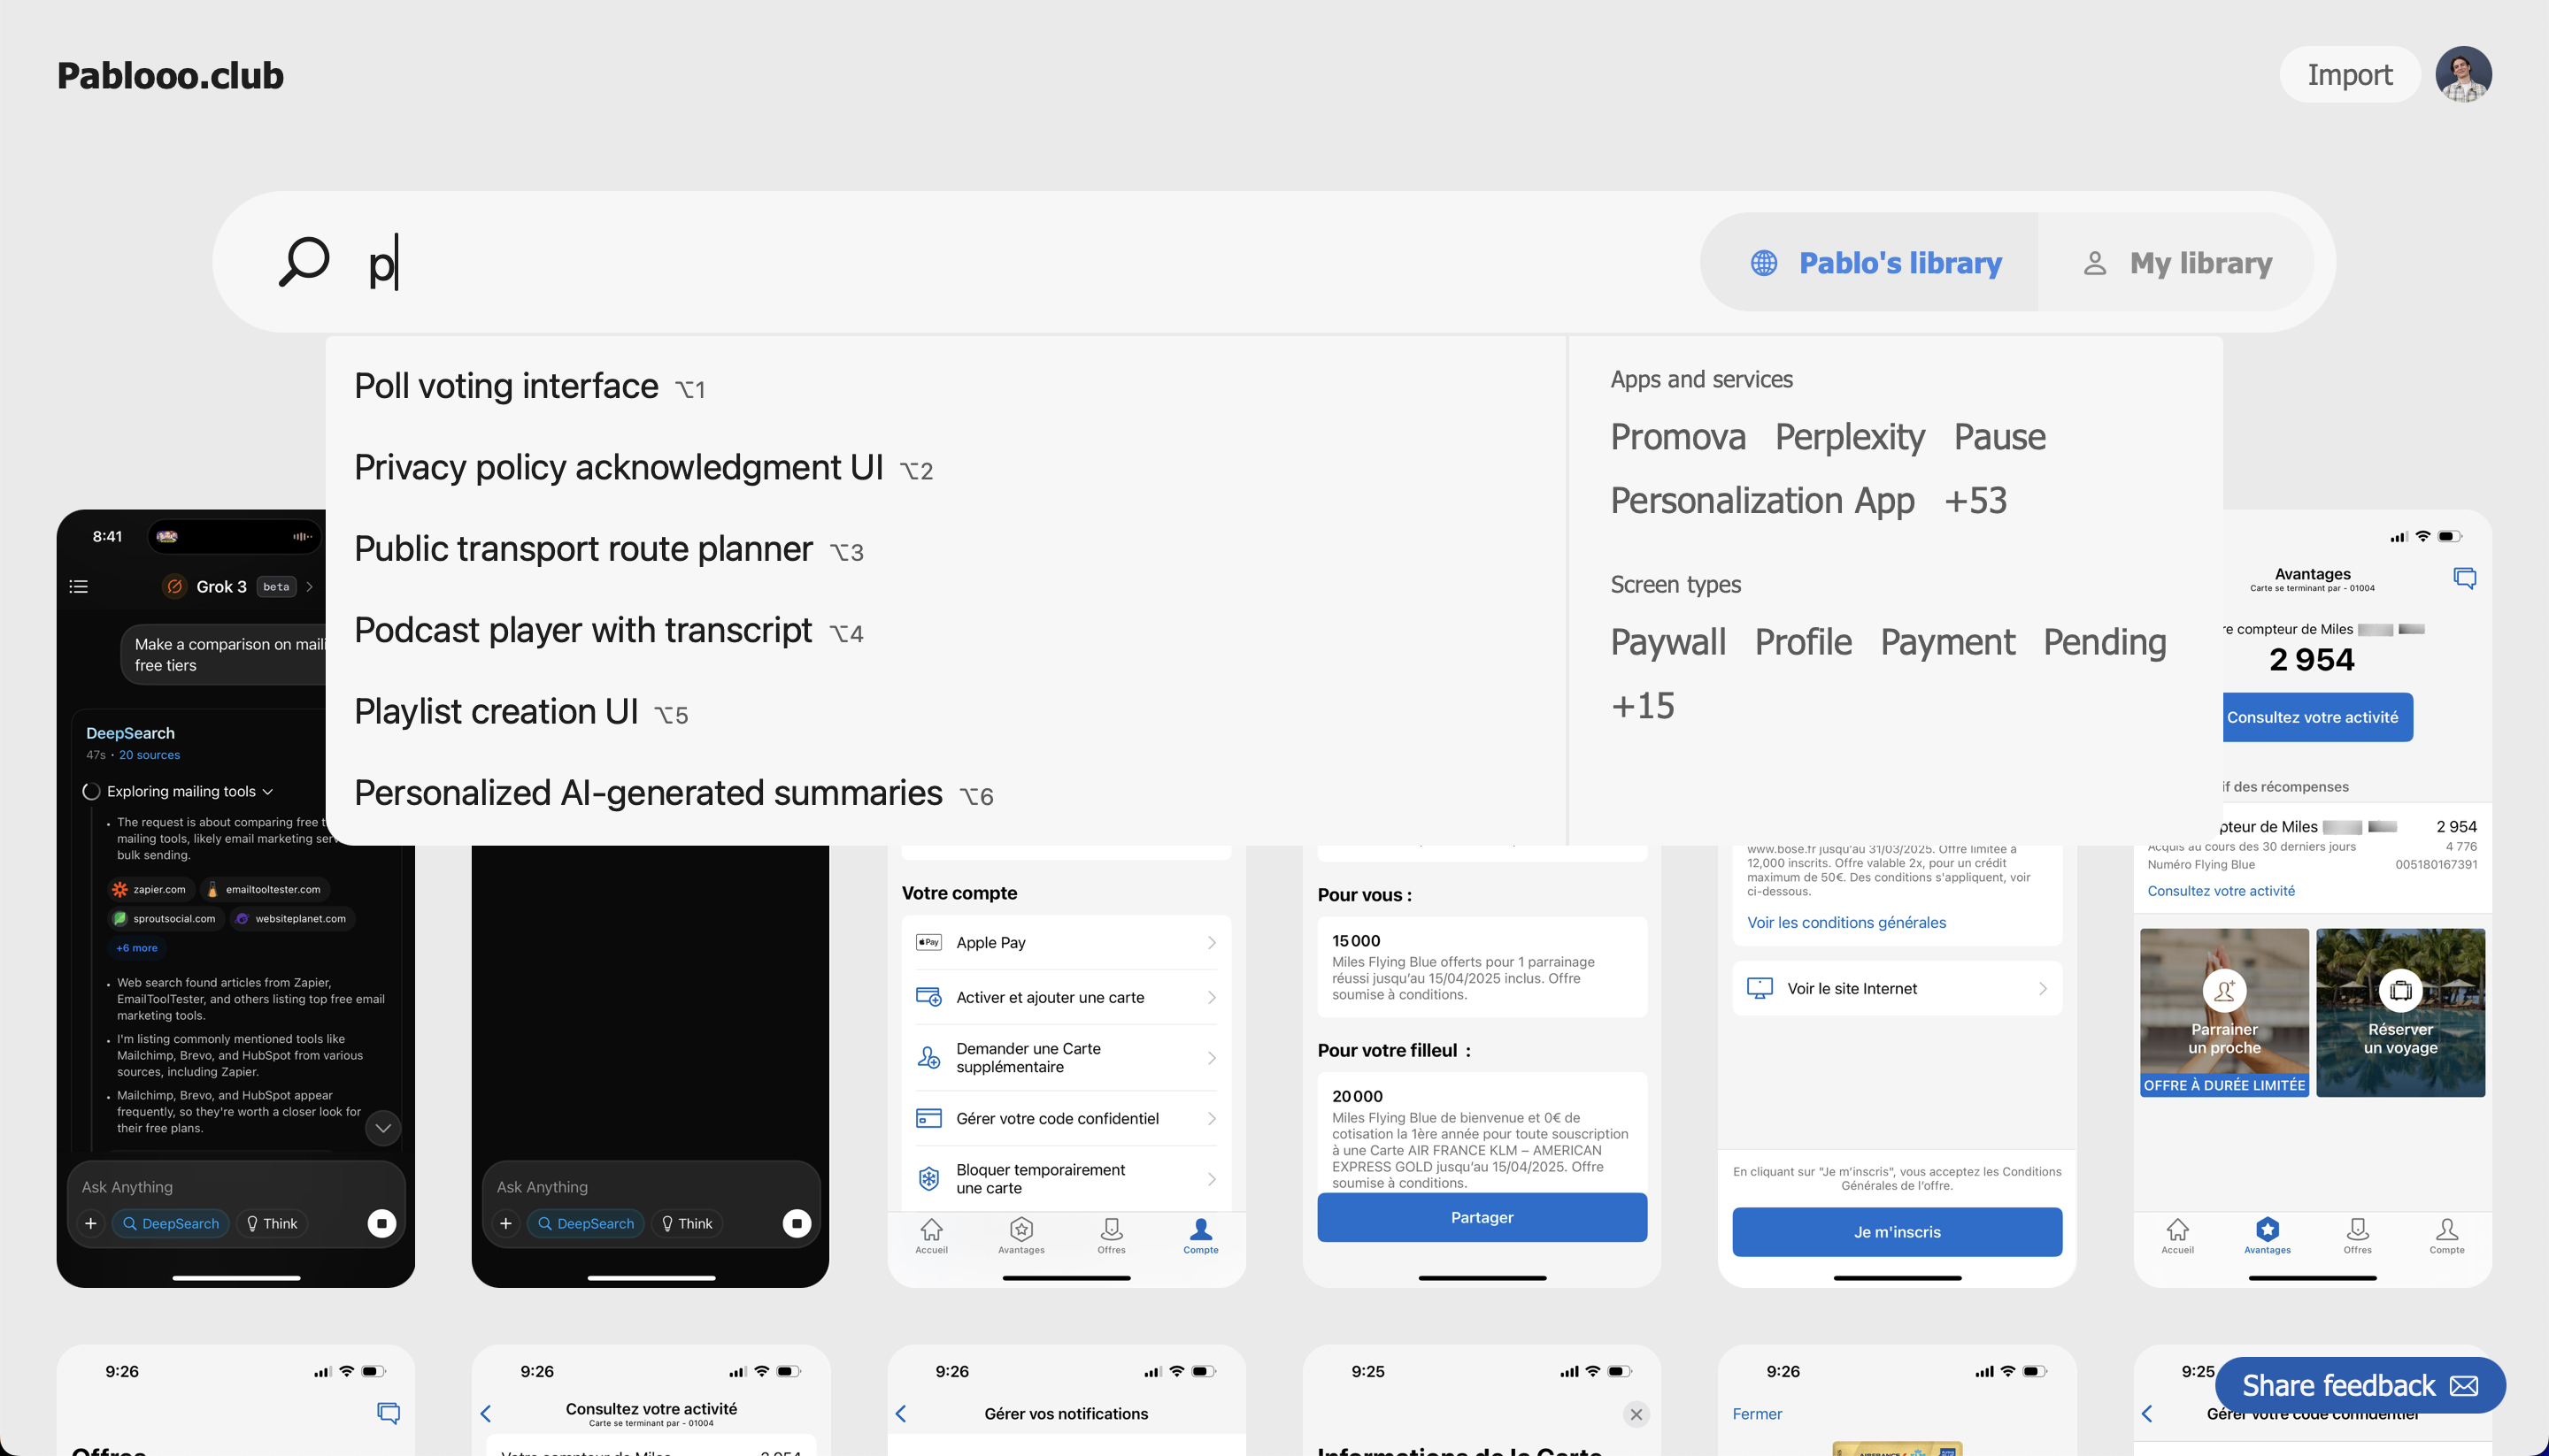Click plus icon in second Grok screen
The image size is (2549, 1456).
point(506,1223)
